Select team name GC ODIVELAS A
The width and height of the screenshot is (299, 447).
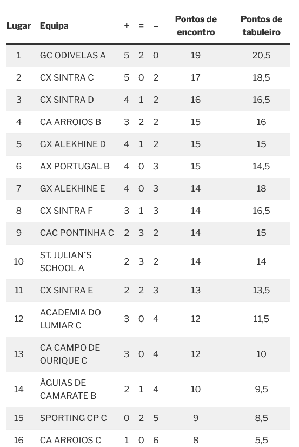(x=72, y=55)
